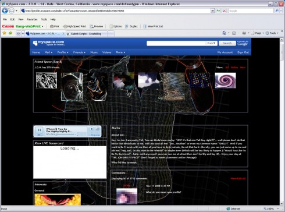Click Canon Preview toolbar icon
Viewport: 285px width, 212px height.
pos(97,26)
